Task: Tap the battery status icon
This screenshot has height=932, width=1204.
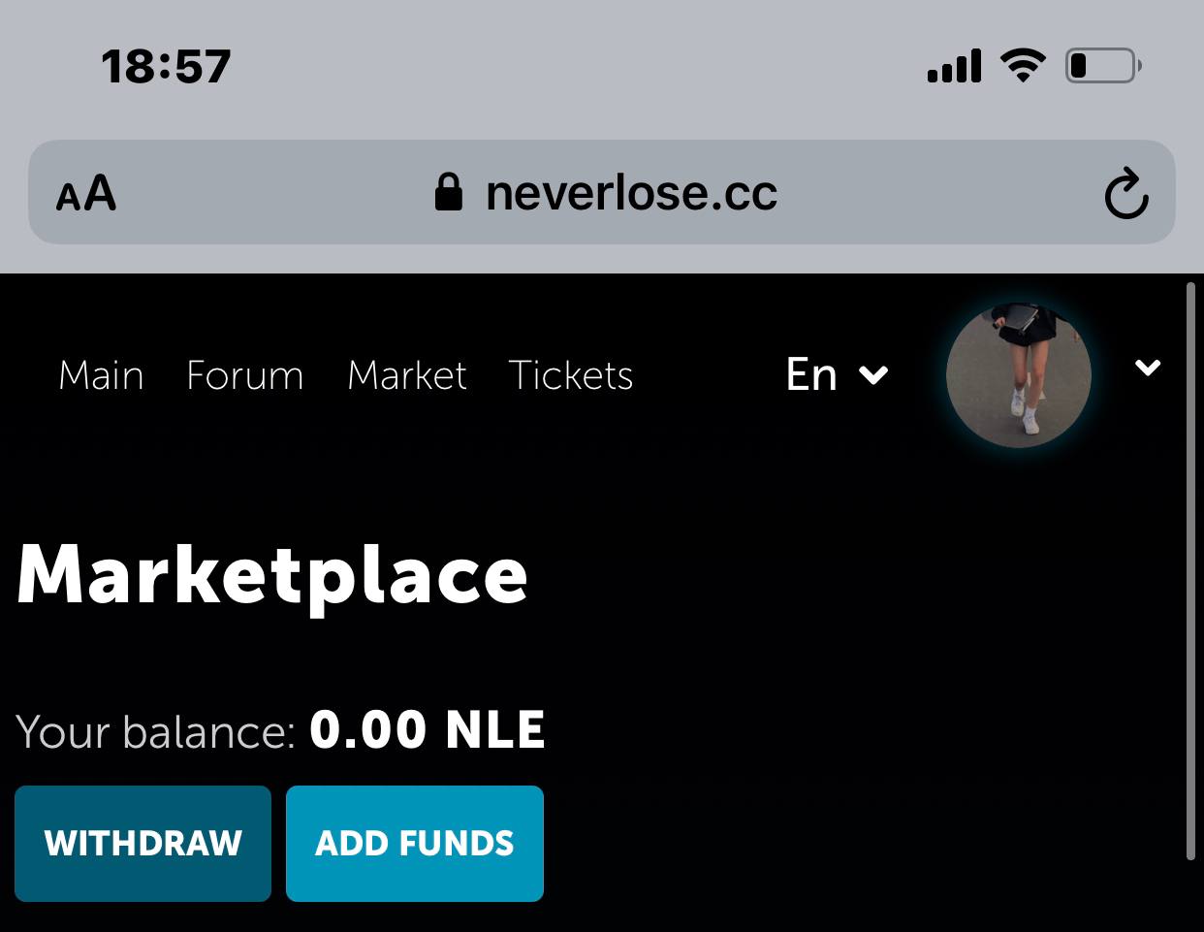Action: (x=1103, y=66)
